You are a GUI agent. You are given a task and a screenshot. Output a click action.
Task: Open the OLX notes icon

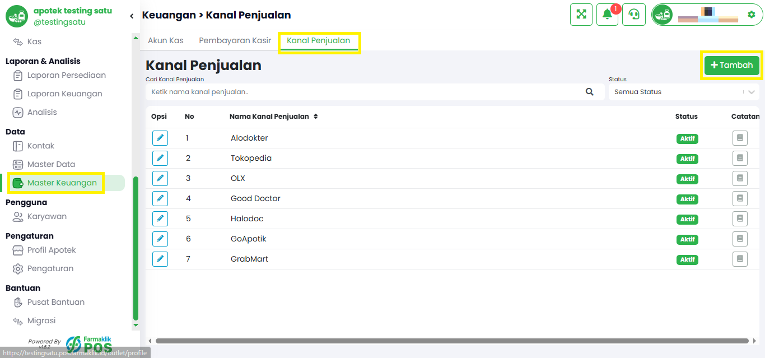click(740, 178)
